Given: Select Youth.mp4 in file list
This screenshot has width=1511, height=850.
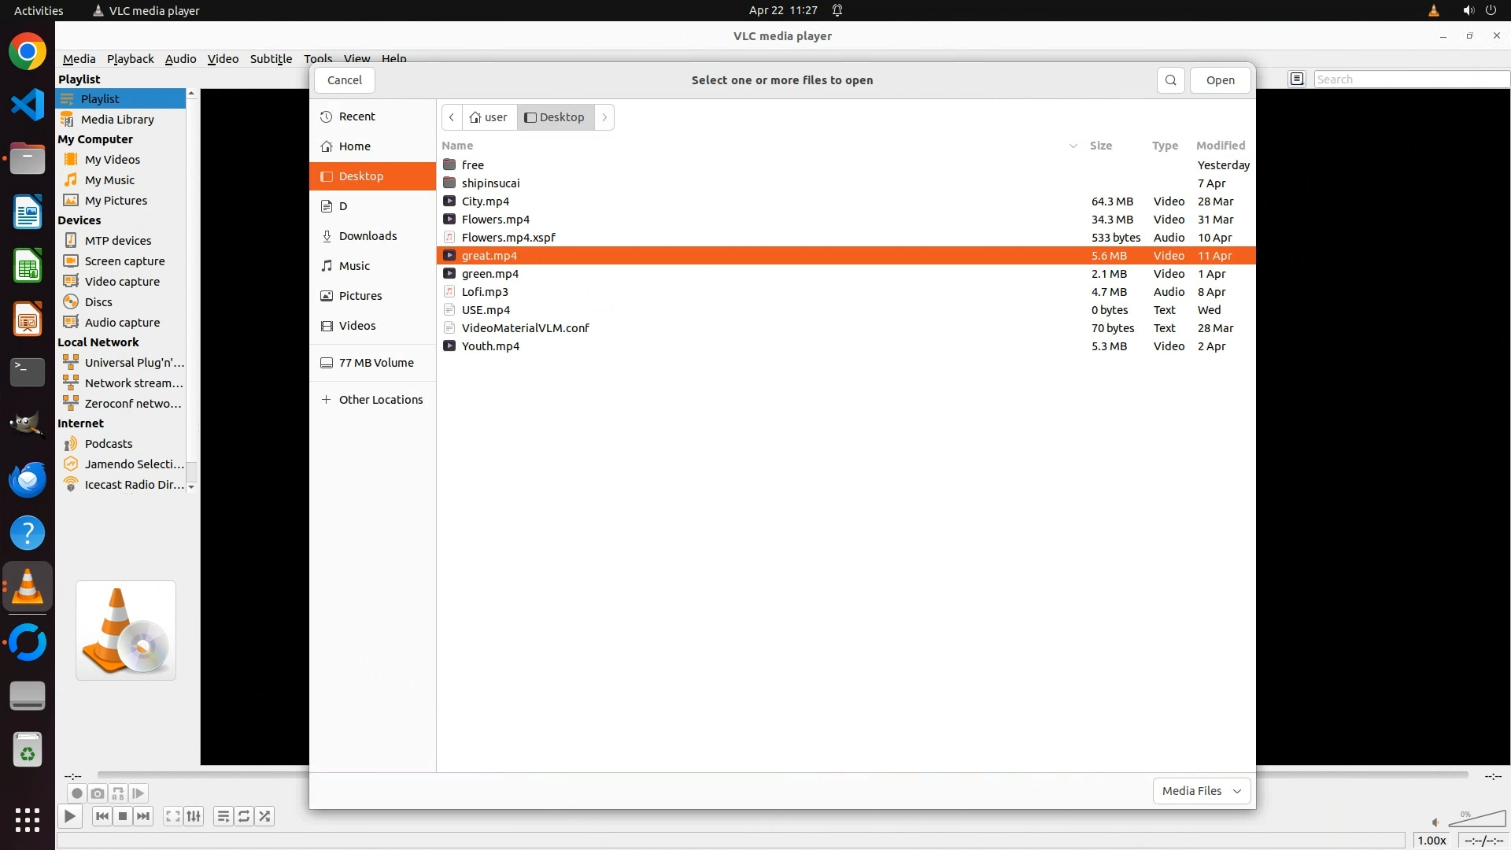Looking at the screenshot, I should click(490, 346).
